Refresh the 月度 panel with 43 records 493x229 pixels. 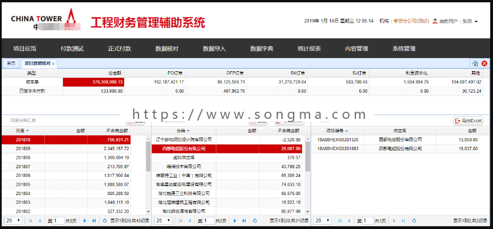[x=105, y=221]
